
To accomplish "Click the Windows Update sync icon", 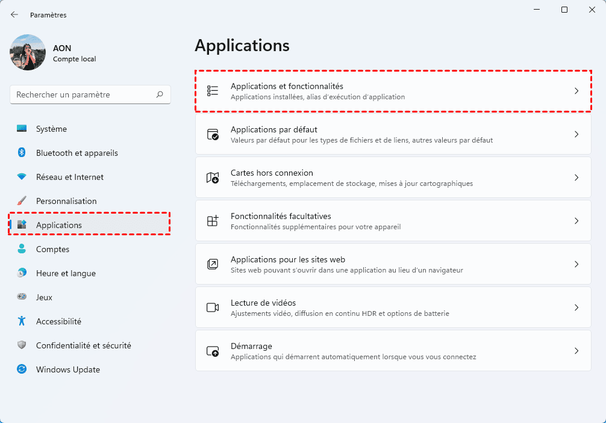I will (x=22, y=369).
